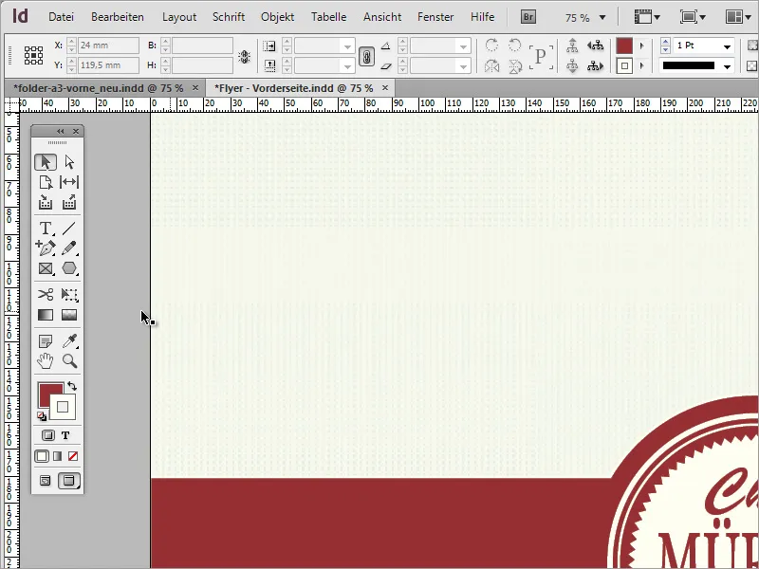This screenshot has height=569, width=759.
Task: Select the Zoom magnifier tool
Action: (69, 361)
